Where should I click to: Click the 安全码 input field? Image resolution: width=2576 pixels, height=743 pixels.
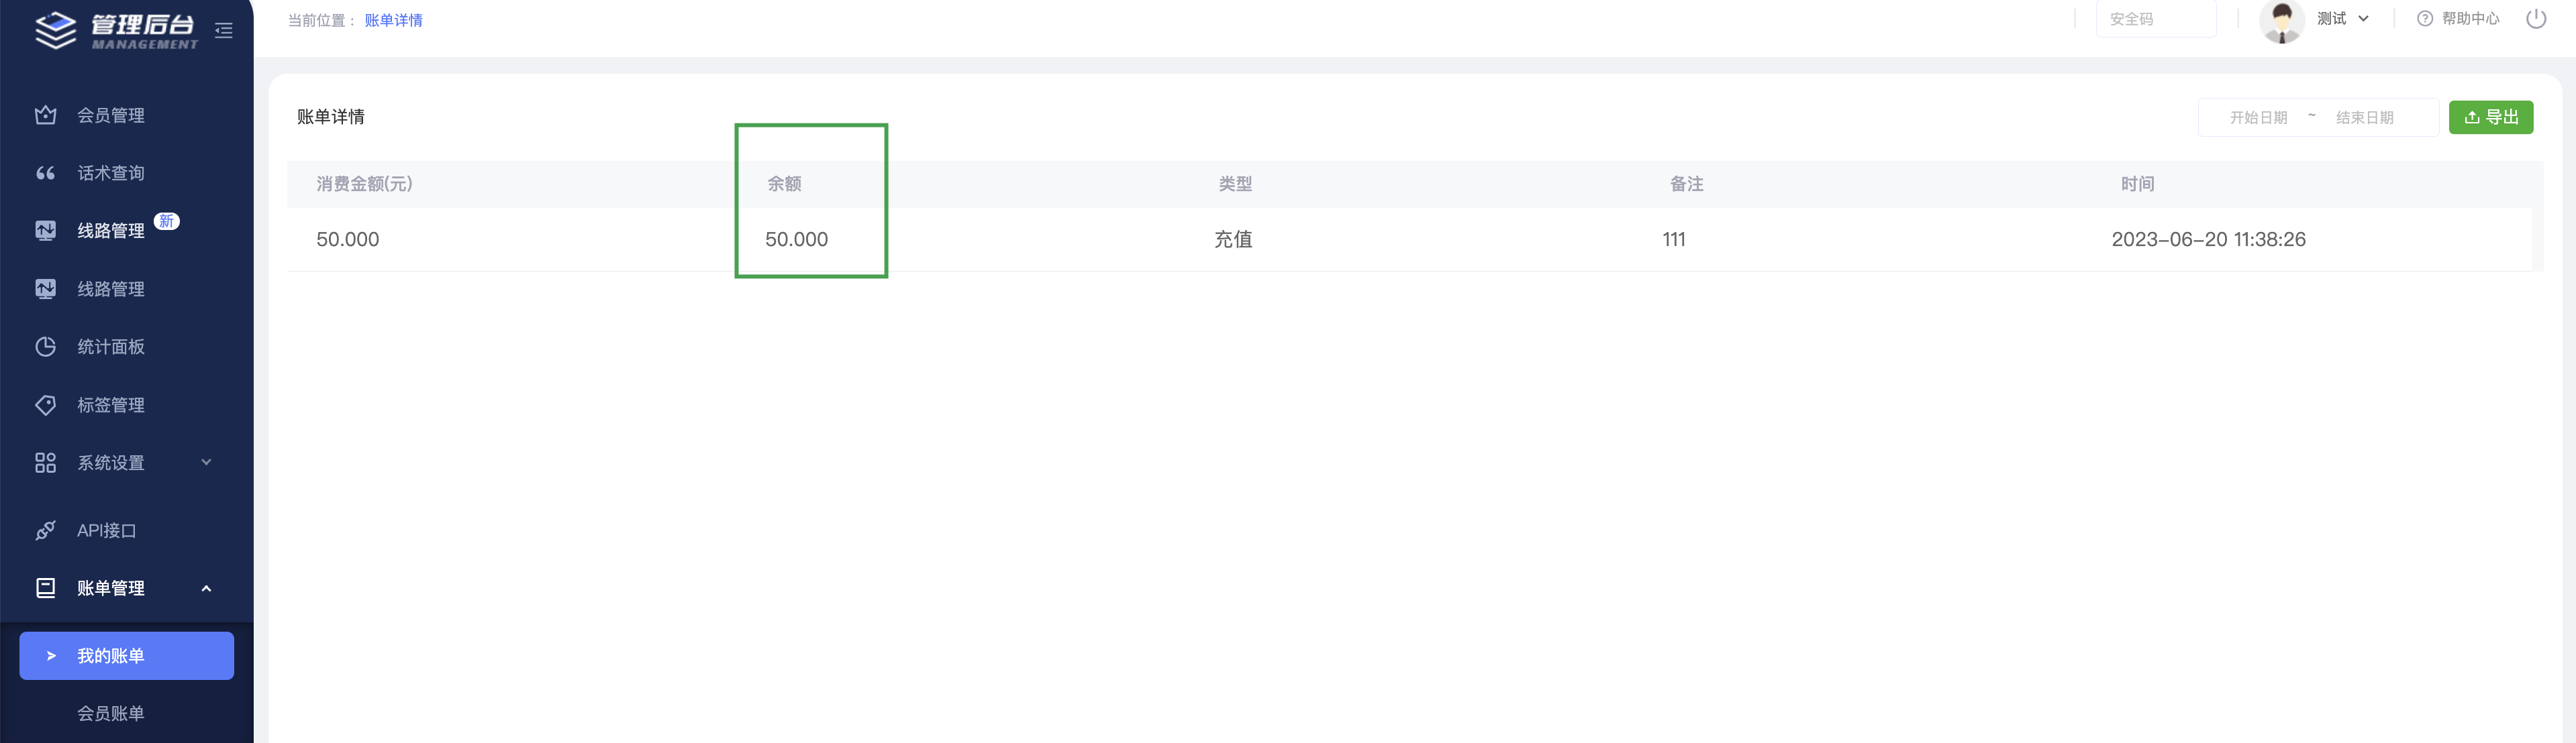click(2155, 19)
